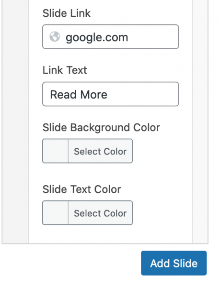Image resolution: width=220 pixels, height=287 pixels.
Task: Click the "Slide Text Color" label
Action: click(82, 189)
